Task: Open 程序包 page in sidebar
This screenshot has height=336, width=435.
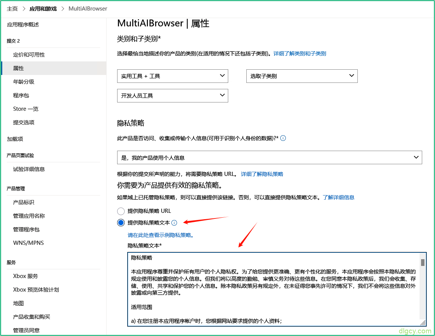Action: click(x=21, y=95)
